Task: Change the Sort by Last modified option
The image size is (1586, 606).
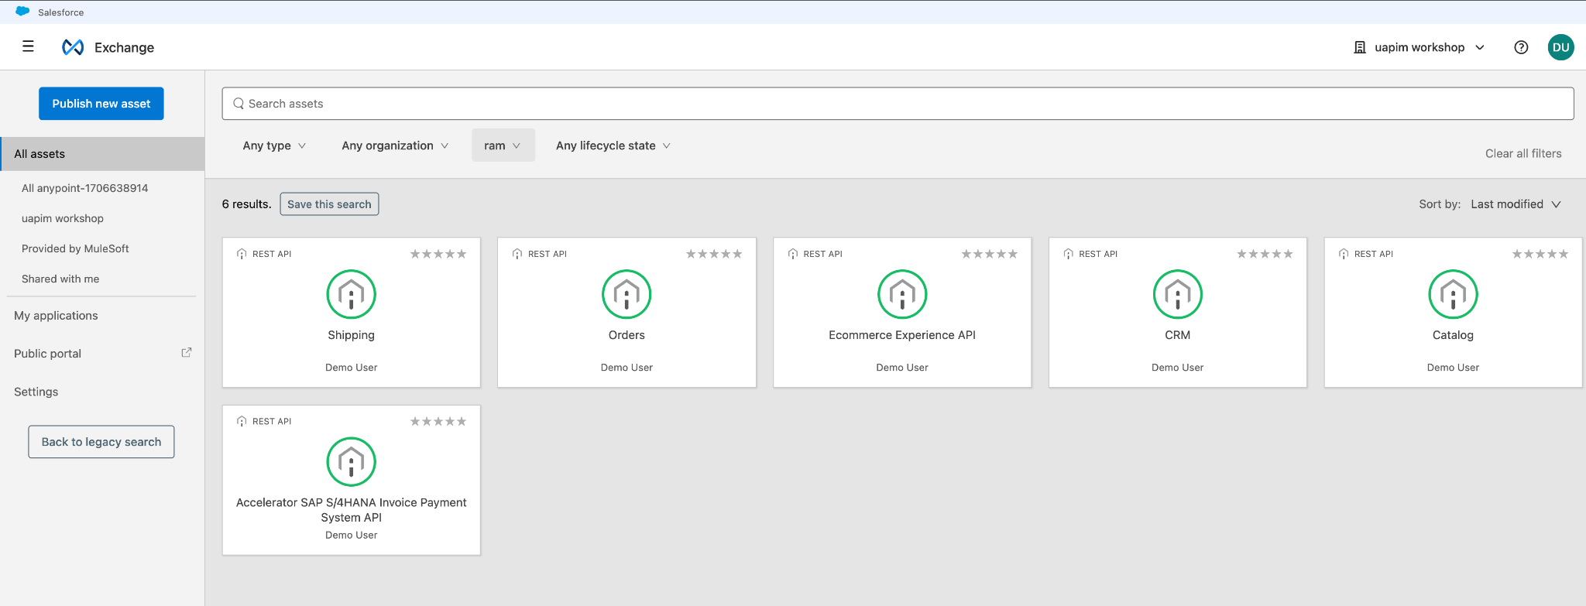Action: coord(1516,204)
